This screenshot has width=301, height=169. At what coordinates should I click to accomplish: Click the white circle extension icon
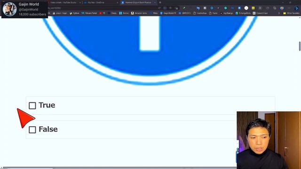(246, 8)
